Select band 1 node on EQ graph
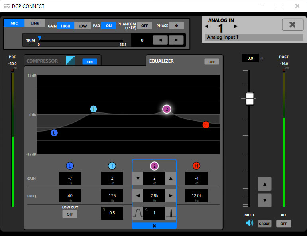The height and width of the screenshot is (236, 307). (x=94, y=109)
